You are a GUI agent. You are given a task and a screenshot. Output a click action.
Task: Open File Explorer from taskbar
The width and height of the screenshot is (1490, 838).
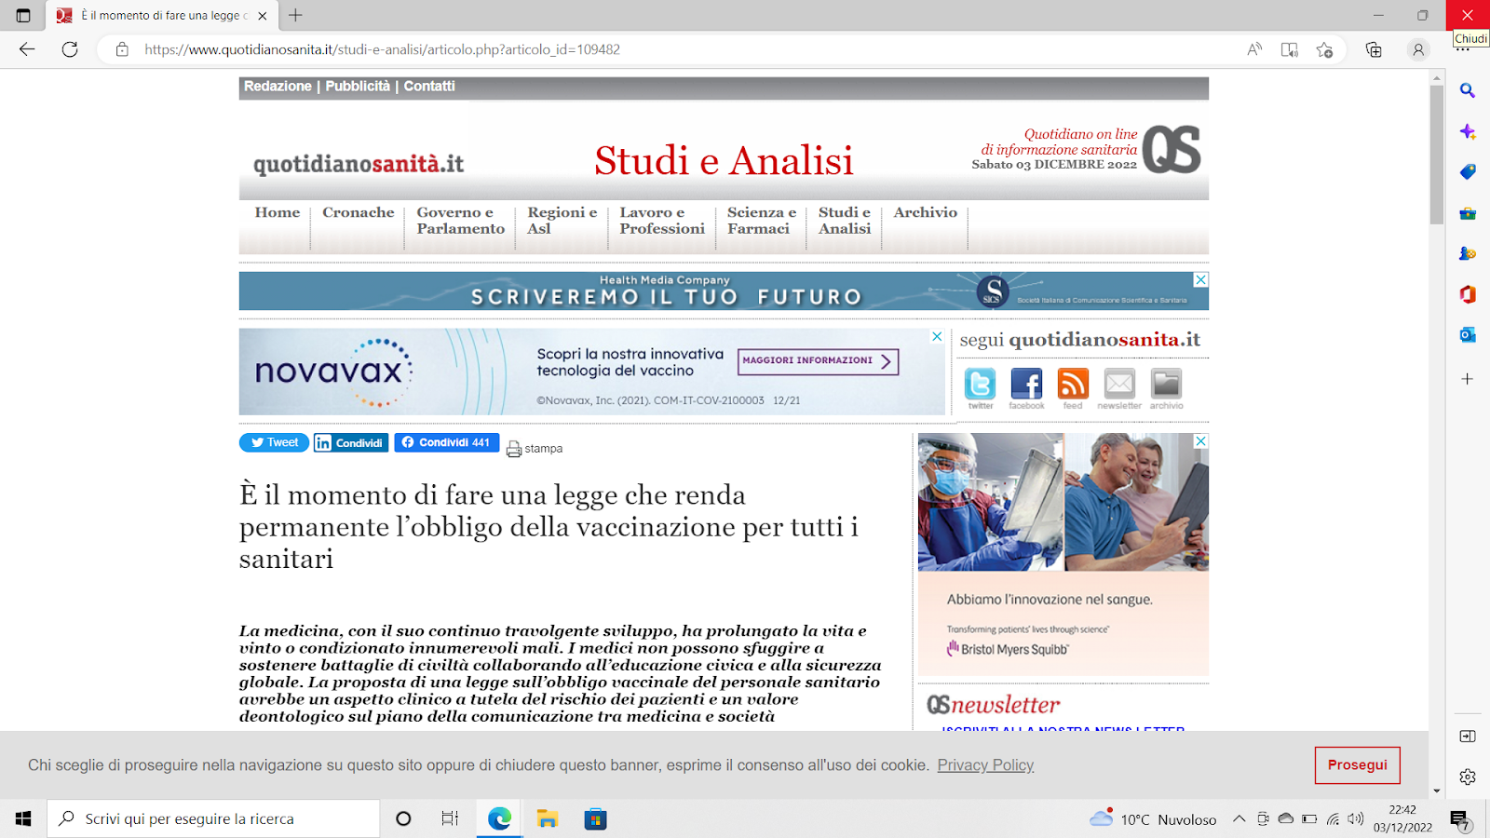click(x=548, y=818)
